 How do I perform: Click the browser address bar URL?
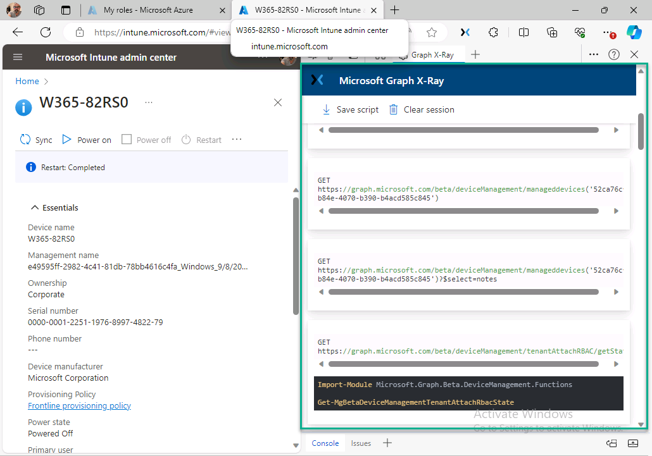pyautogui.click(x=162, y=32)
